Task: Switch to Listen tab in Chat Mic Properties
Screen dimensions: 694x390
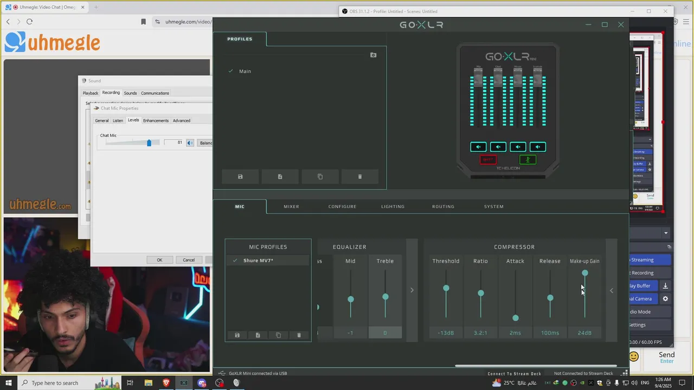Action: (118, 120)
